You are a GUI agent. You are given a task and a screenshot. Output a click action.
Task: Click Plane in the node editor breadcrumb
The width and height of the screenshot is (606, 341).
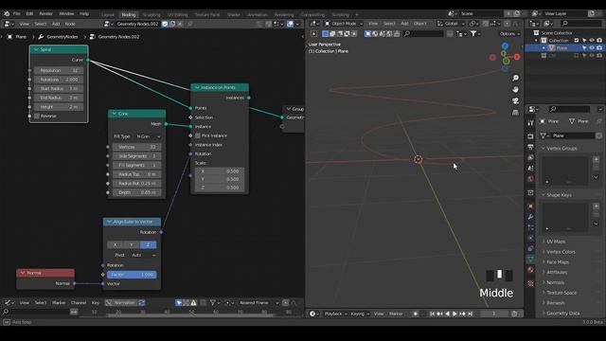tap(21, 37)
